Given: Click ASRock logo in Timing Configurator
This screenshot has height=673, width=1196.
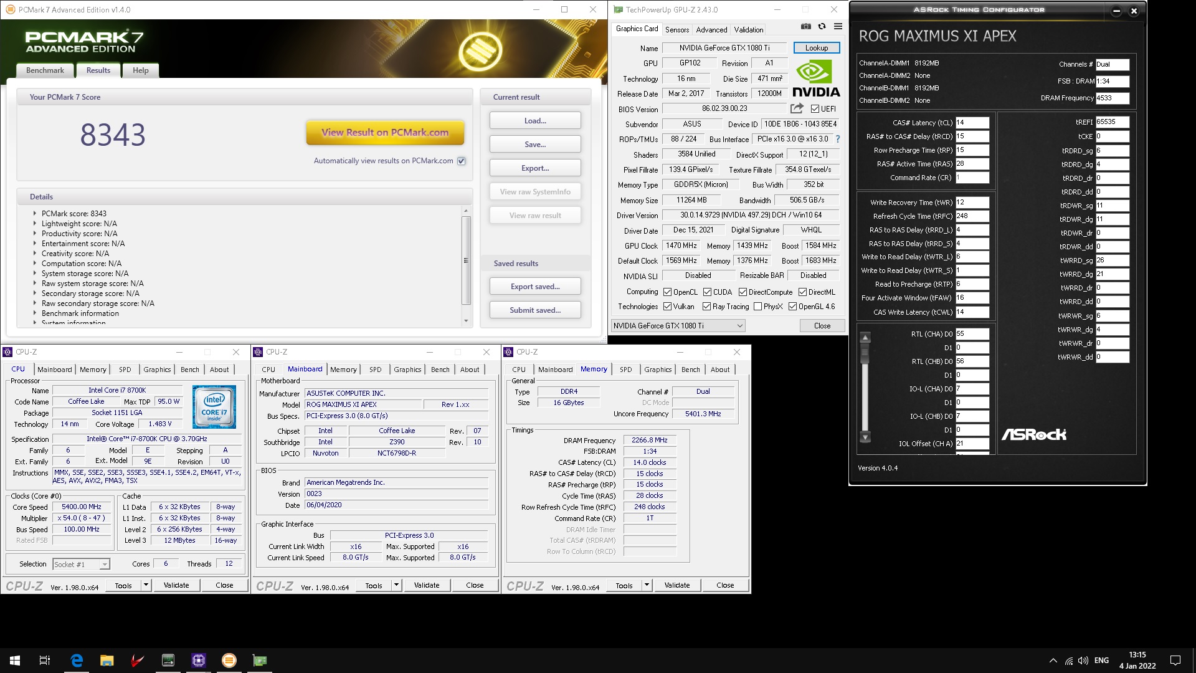Looking at the screenshot, I should pyautogui.click(x=1034, y=434).
